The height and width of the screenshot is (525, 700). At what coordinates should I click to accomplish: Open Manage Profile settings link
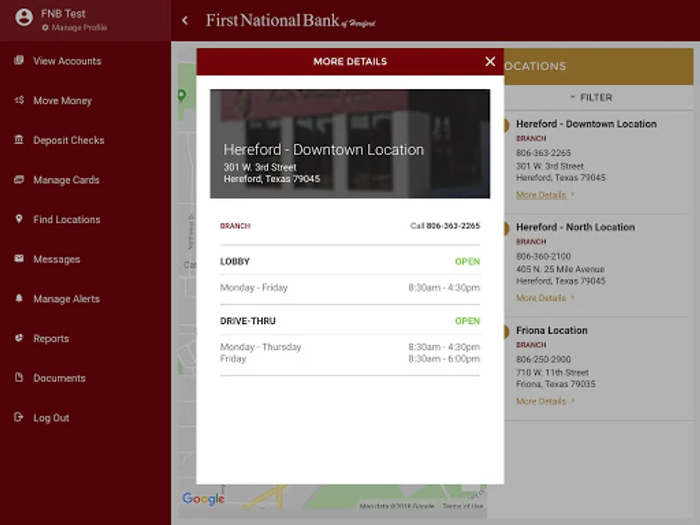74,27
